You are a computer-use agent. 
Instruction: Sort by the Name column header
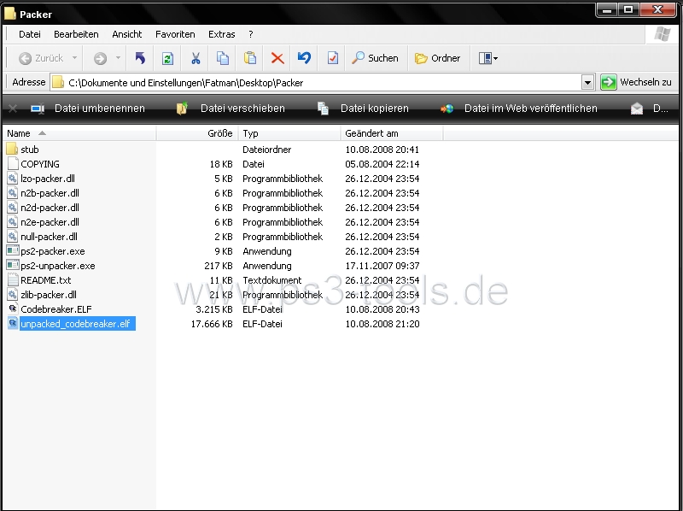pyautogui.click(x=79, y=133)
